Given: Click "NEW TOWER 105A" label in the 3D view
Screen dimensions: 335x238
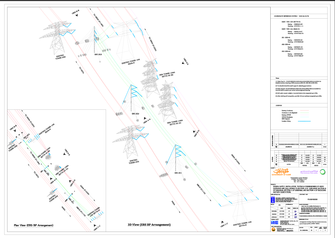Looking at the screenshot, I should [x=175, y=122].
